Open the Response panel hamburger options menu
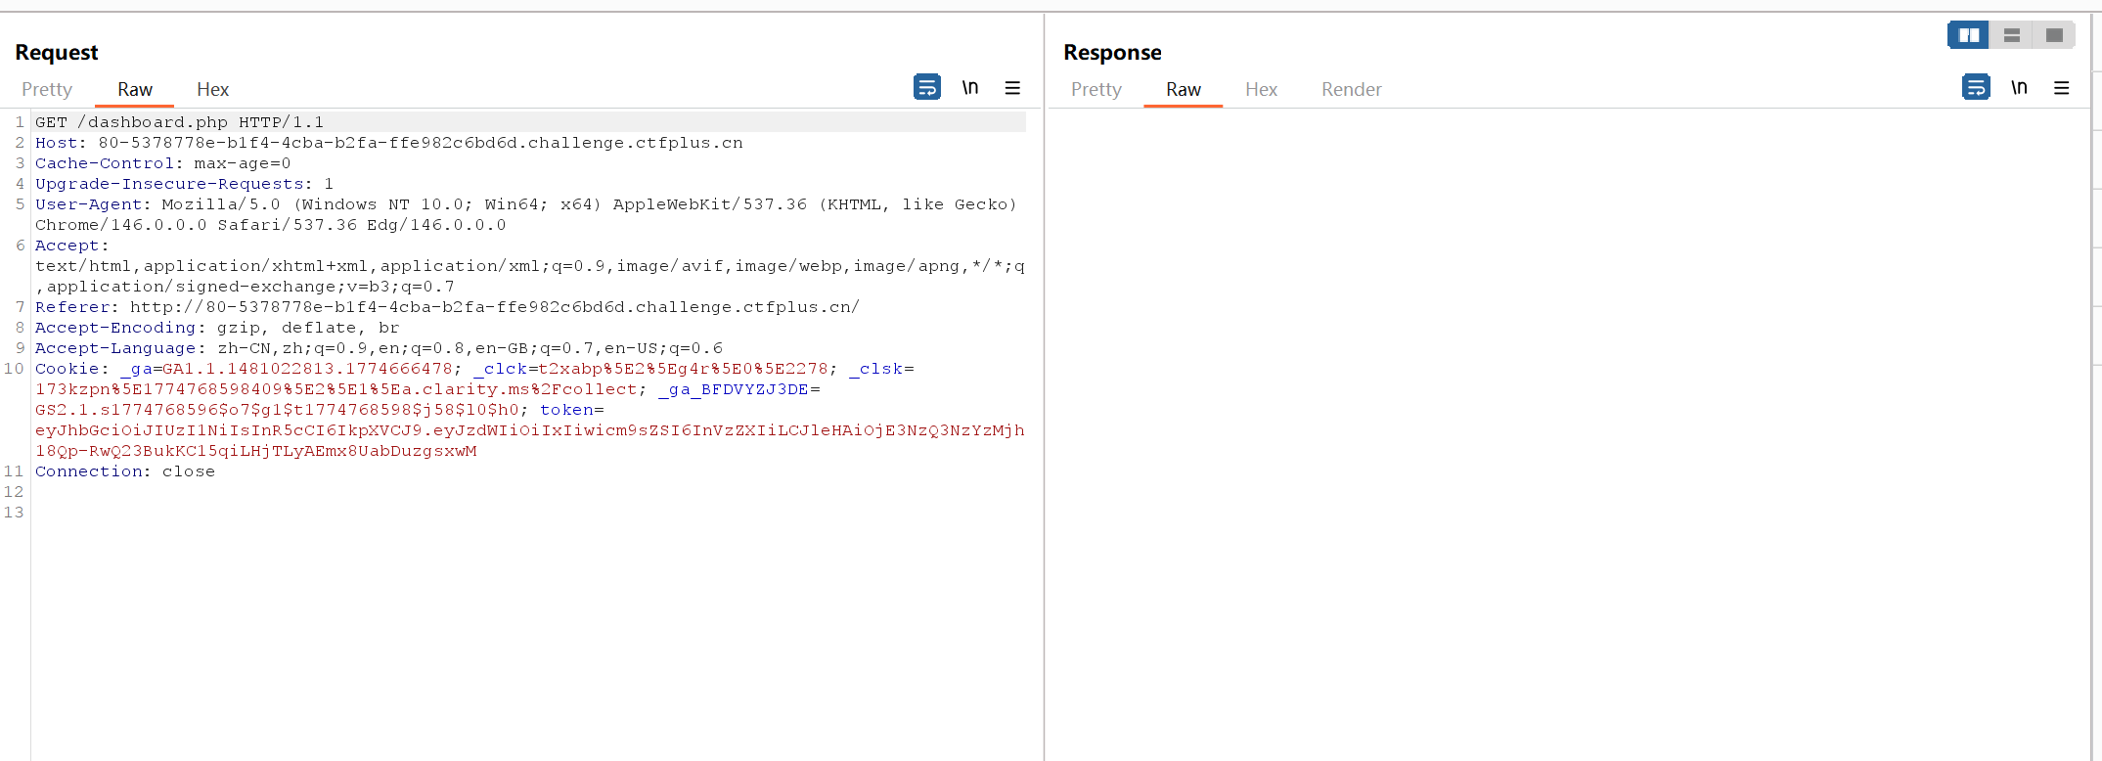Image resolution: width=2102 pixels, height=761 pixels. pyautogui.click(x=2061, y=88)
